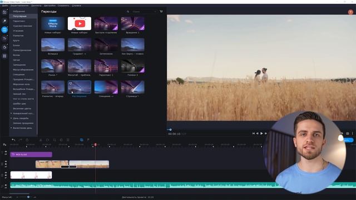The height and width of the screenshot is (200, 356).
Task: Open the Справка menu
Action: pos(77,6)
